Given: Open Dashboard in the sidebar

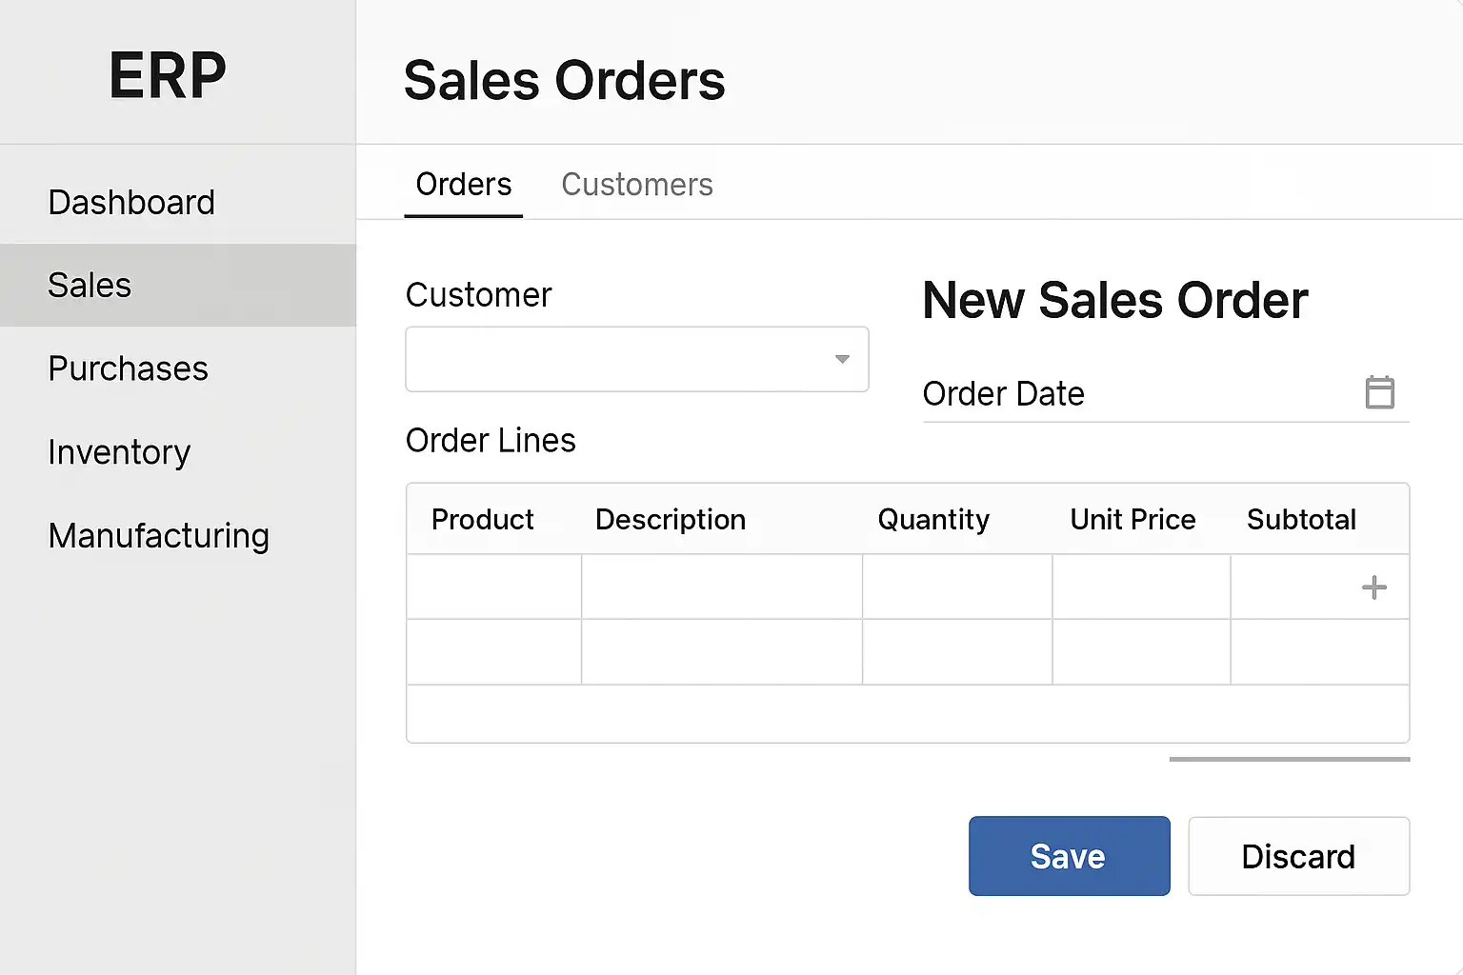Looking at the screenshot, I should point(131,203).
